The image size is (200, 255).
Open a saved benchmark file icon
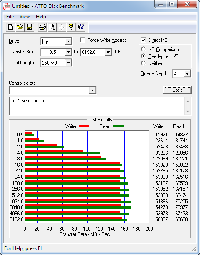click(20, 27)
